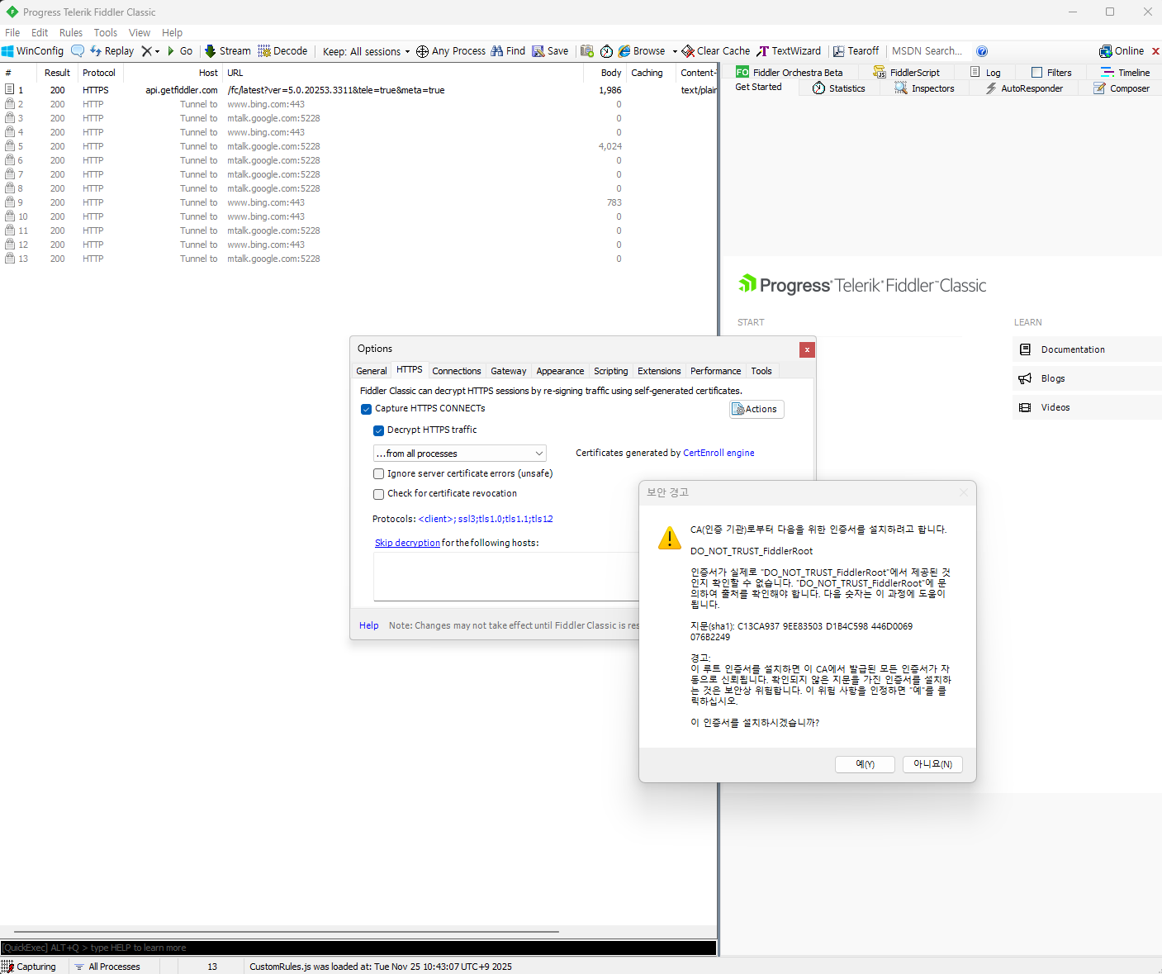Open the FiddlerScript tab
Viewport: 1162px width, 974px height.
907,73
